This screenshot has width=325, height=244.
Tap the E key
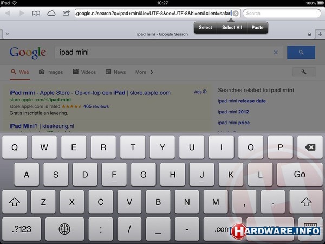click(74, 147)
